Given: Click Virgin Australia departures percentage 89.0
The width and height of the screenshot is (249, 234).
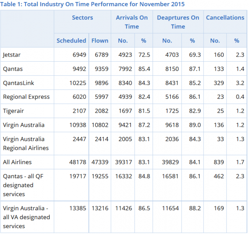Looking at the screenshot, I should 195,125.
